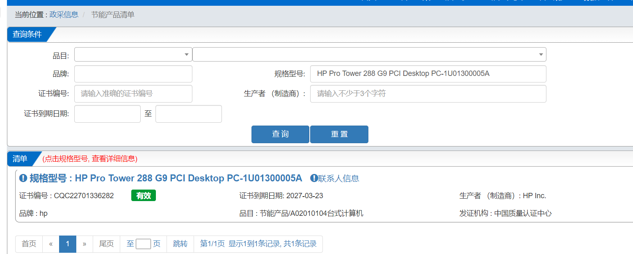Image resolution: width=633 pixels, height=254 pixels.
Task: Expand the wide second 品目 dropdown
Action: click(369, 54)
